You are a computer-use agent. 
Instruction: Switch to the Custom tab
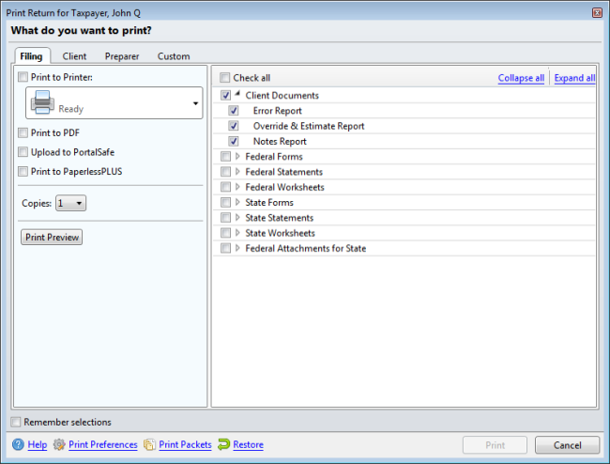click(x=174, y=56)
